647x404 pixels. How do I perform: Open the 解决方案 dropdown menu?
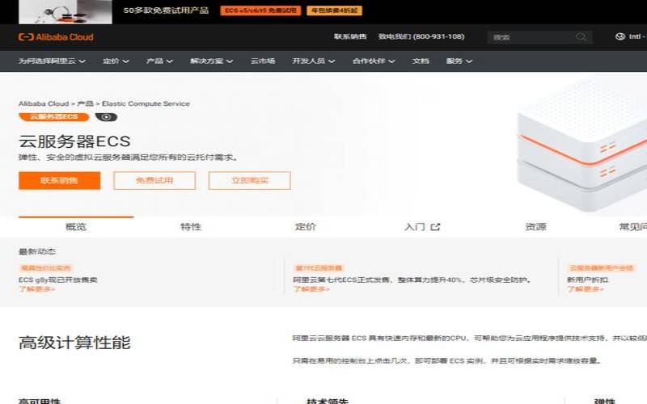click(211, 61)
